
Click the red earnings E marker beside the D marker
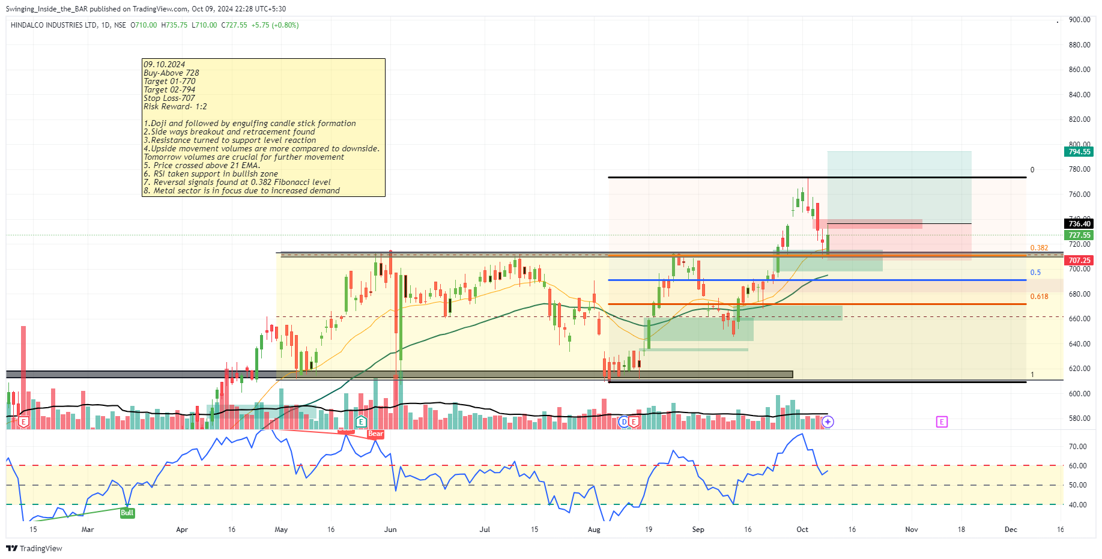[x=634, y=422]
